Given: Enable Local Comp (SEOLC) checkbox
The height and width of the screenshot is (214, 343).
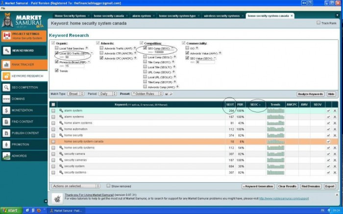Looking at the screenshot, I should (x=145, y=57).
